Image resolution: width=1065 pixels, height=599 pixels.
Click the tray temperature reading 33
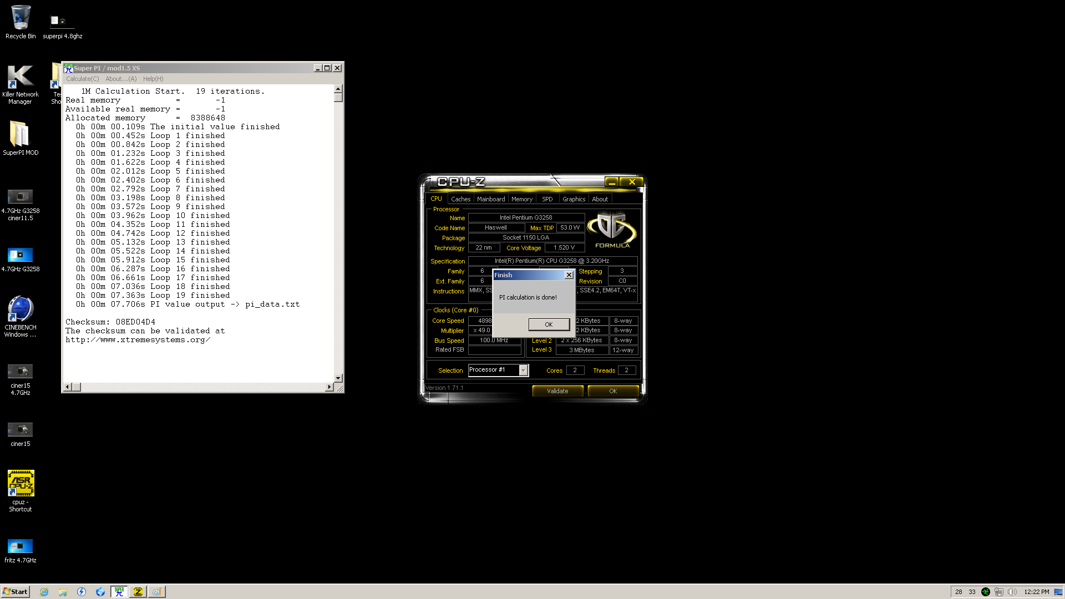click(x=972, y=592)
